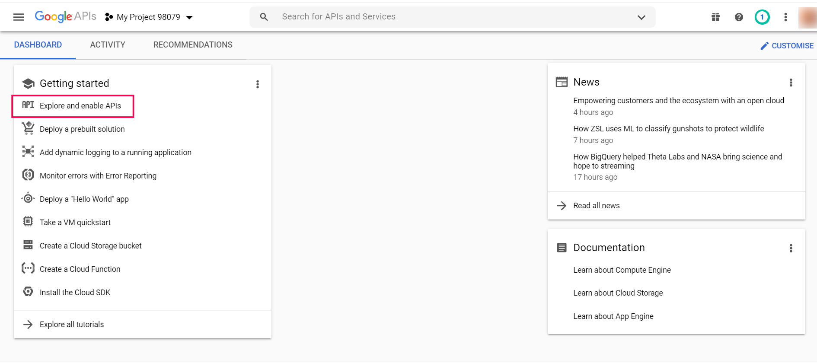Open notifications badge showing 1
The image size is (817, 363).
tap(762, 17)
